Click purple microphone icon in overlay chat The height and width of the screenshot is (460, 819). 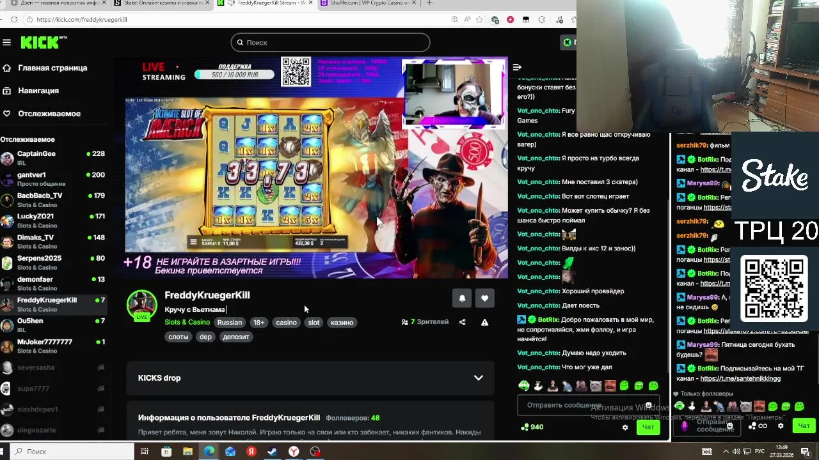click(x=684, y=425)
